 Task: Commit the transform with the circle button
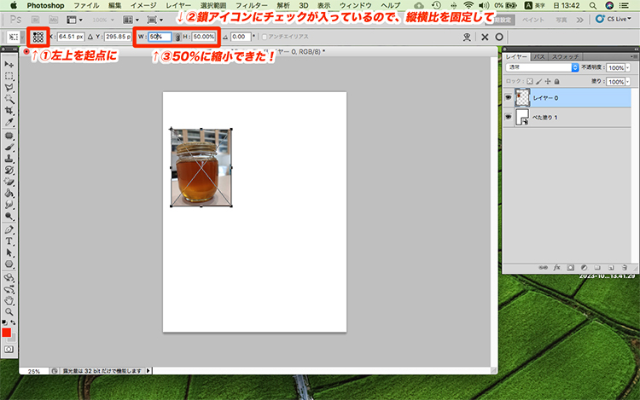click(499, 38)
